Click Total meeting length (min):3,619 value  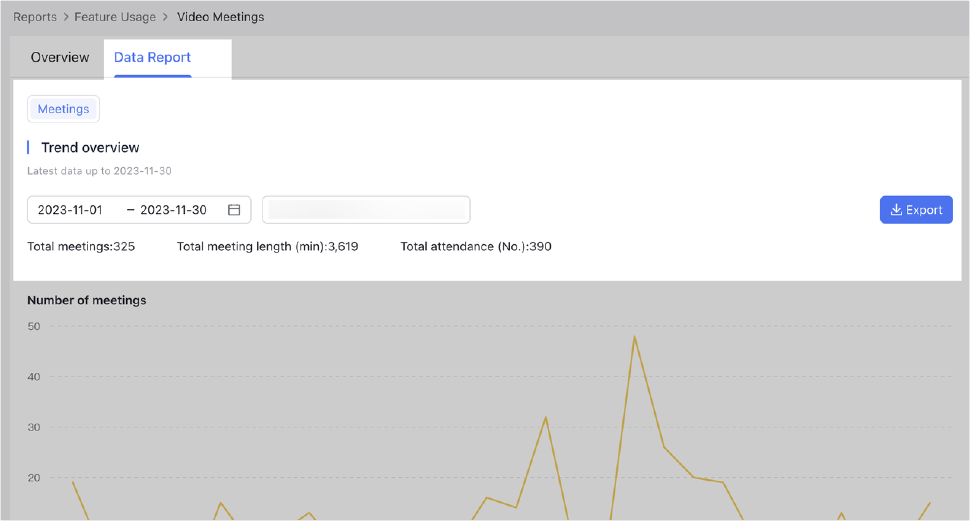[267, 246]
